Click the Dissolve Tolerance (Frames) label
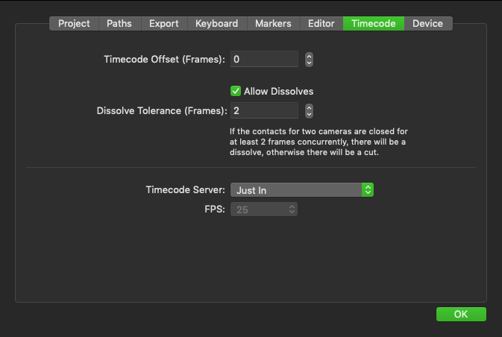502x337 pixels. (162, 111)
